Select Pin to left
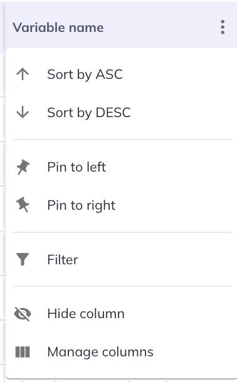Screen dimensions: 237x382 point(122,167)
